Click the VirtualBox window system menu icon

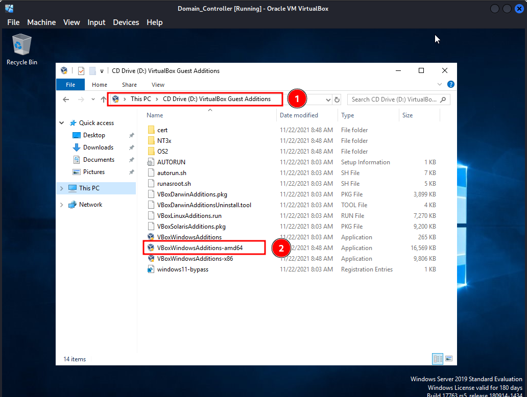coord(9,8)
